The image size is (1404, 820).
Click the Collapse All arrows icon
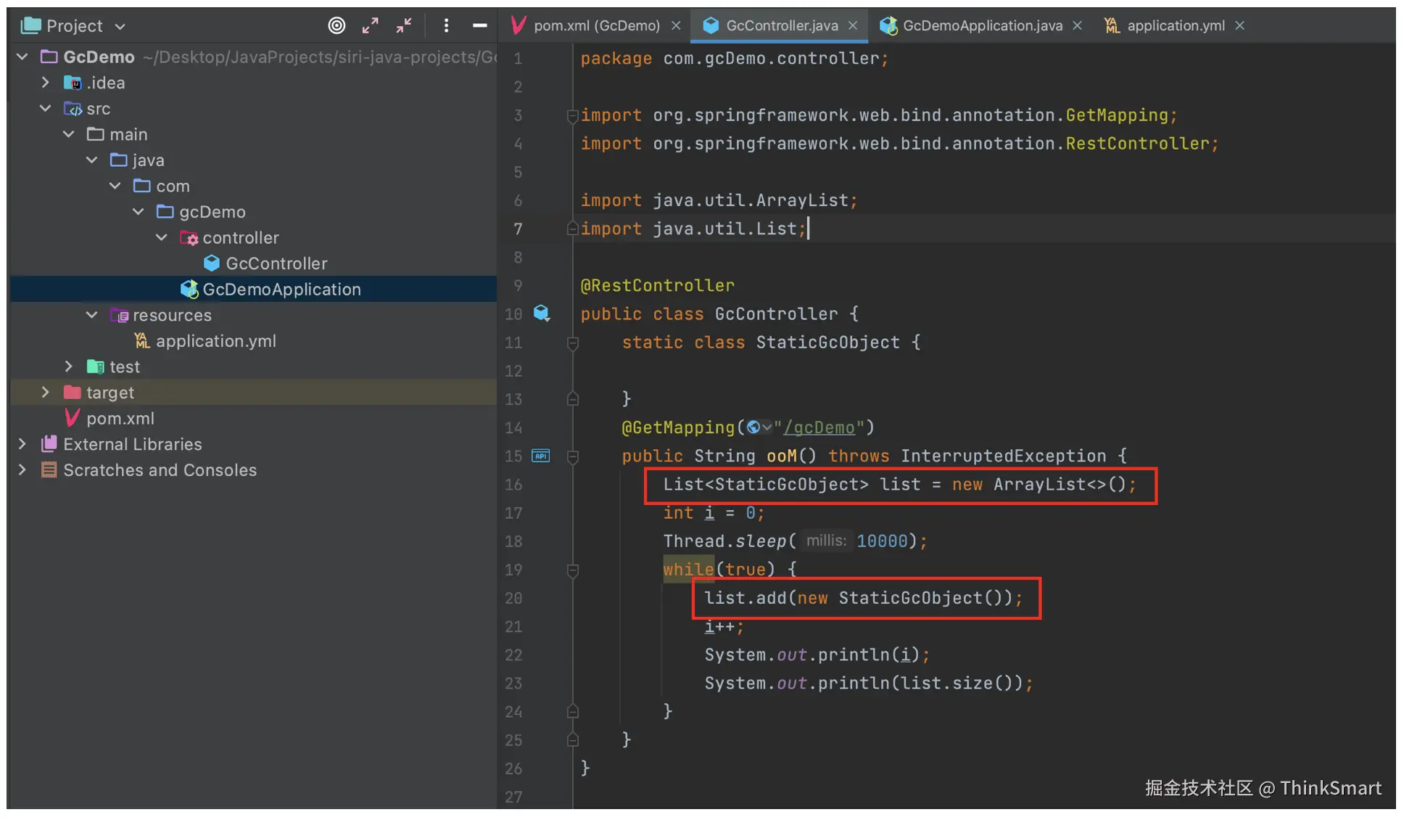point(404,25)
